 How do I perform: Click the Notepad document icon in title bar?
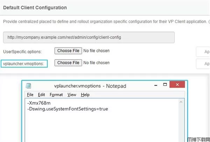[x=28, y=86]
